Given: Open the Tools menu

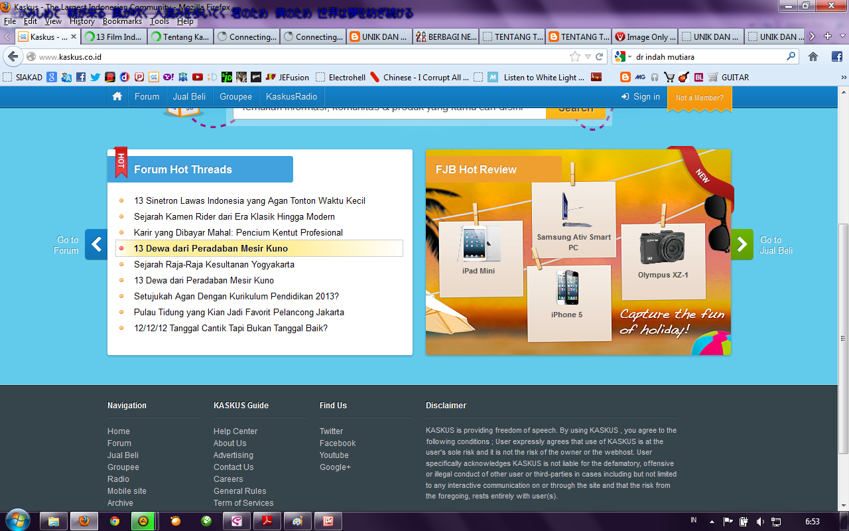Looking at the screenshot, I should coord(159,21).
